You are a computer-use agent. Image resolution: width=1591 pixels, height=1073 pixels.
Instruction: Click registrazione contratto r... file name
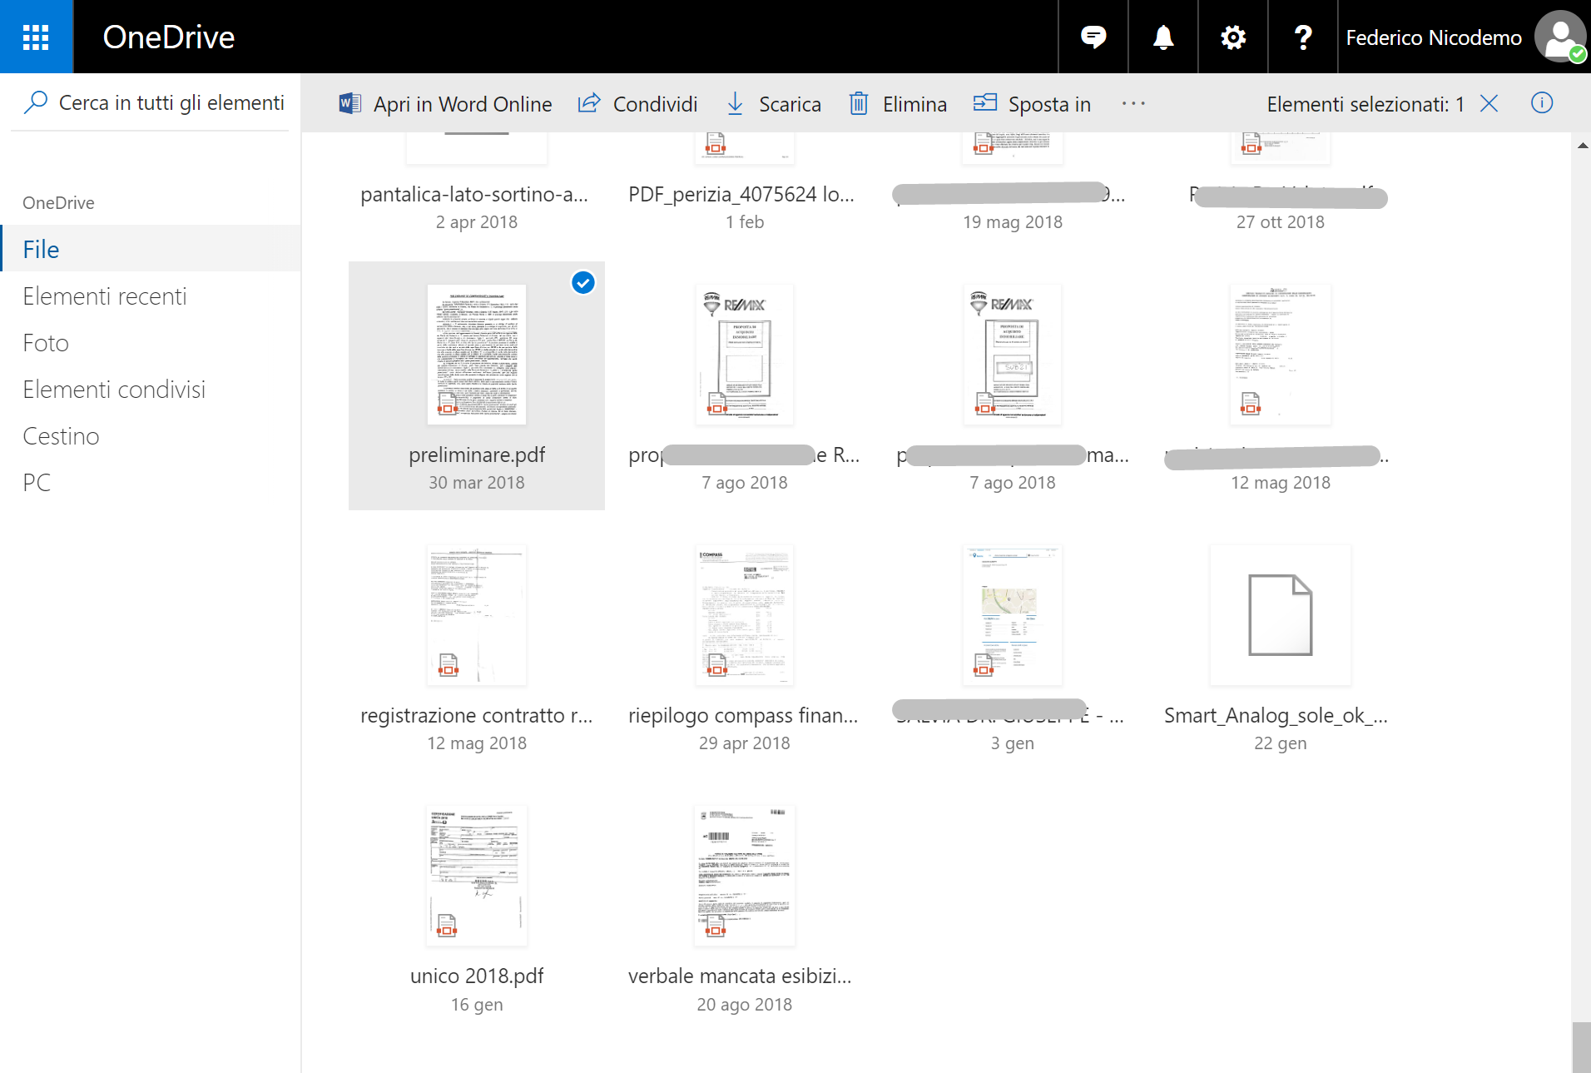(477, 715)
